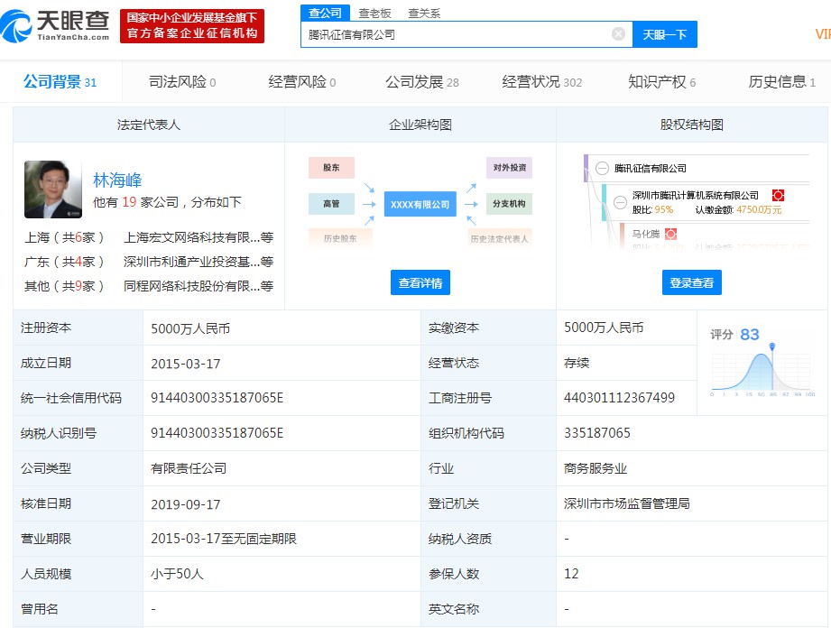
Task: Click the 腾讯征信有限公司 name in equity chart
Action: (651, 169)
